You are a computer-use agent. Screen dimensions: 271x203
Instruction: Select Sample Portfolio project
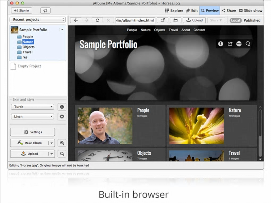click(33, 30)
